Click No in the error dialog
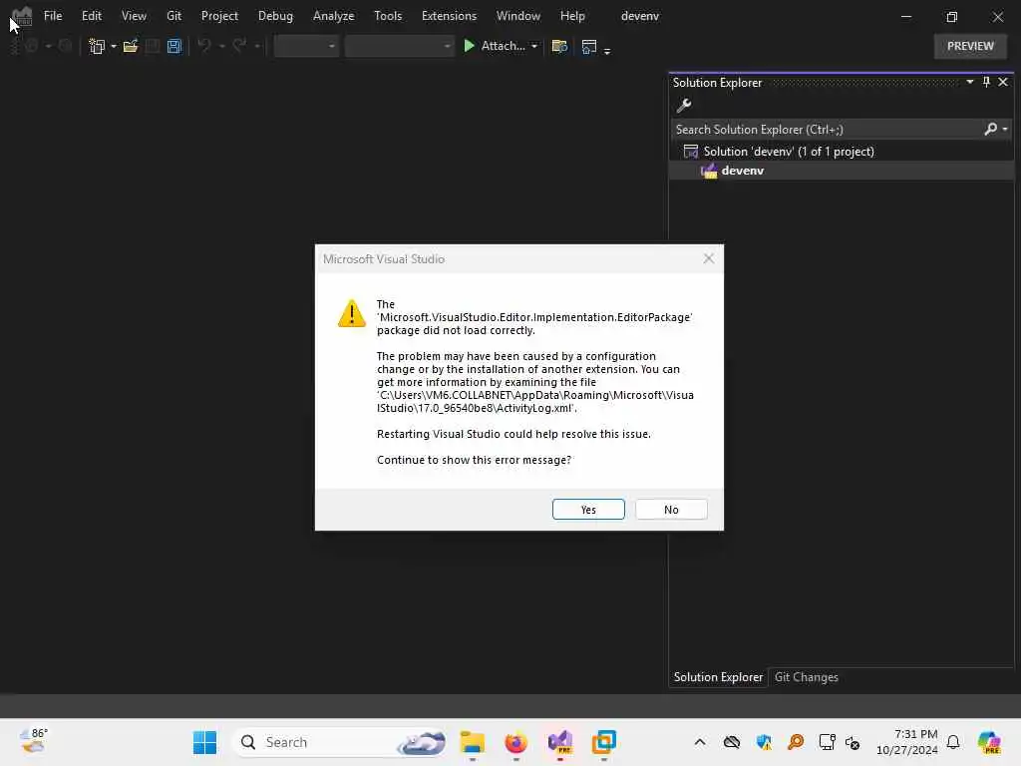 click(x=671, y=510)
